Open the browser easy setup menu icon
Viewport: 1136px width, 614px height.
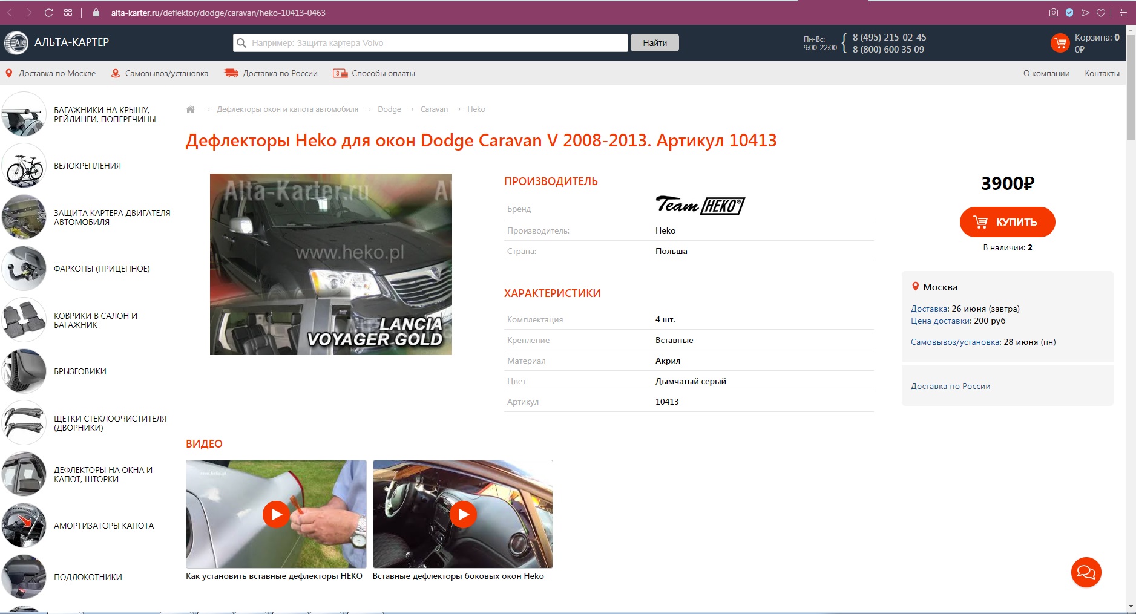click(x=1123, y=13)
